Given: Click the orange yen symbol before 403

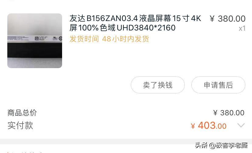Looking at the screenshot, I should pyautogui.click(x=193, y=126).
